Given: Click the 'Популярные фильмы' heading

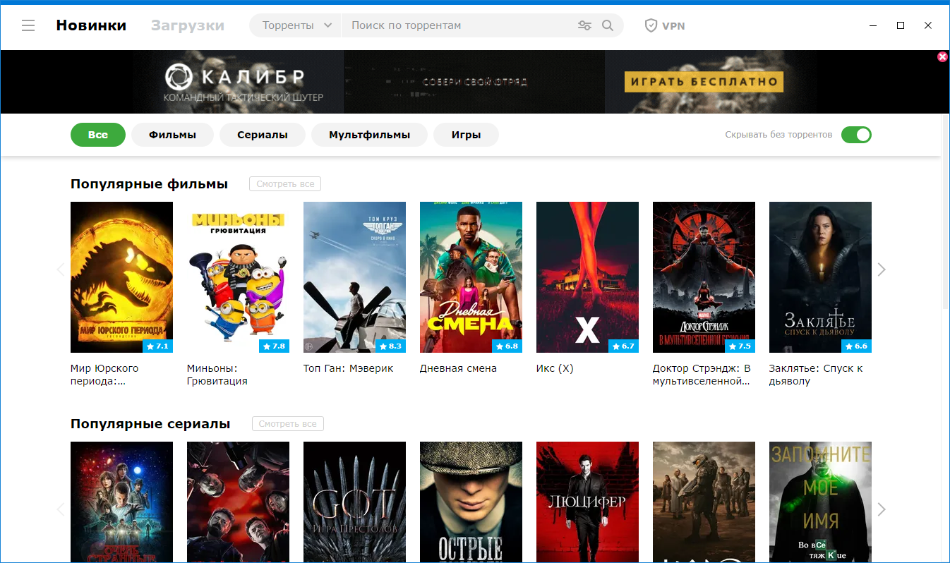Looking at the screenshot, I should 149,184.
